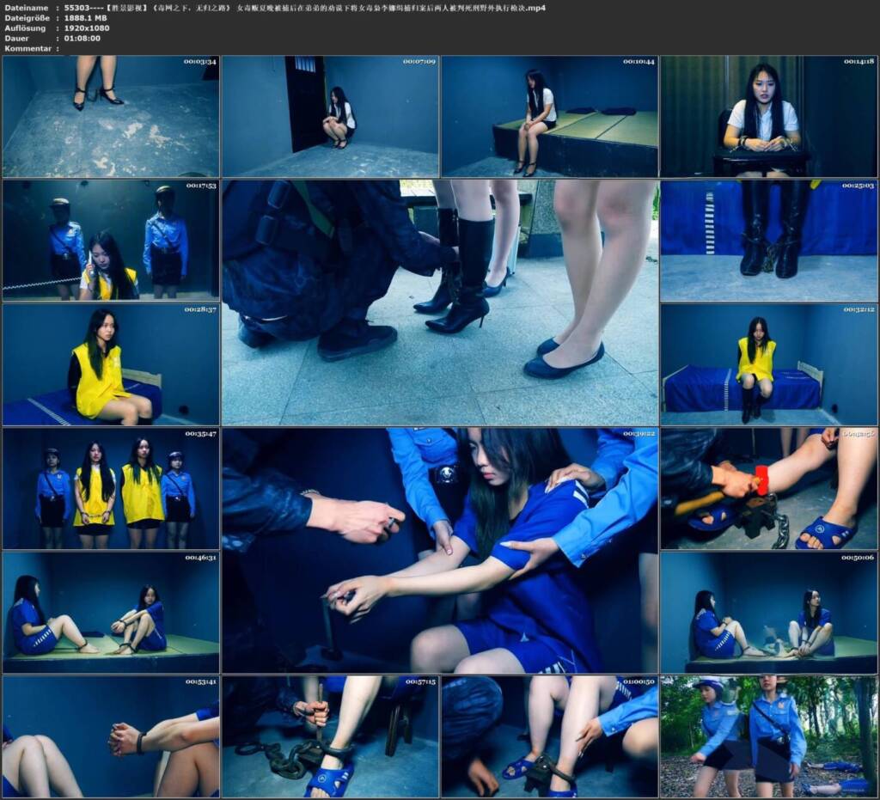The height and width of the screenshot is (800, 880).
Task: Click the thumbnail stamped 00:25:03
Action: [x=769, y=240]
